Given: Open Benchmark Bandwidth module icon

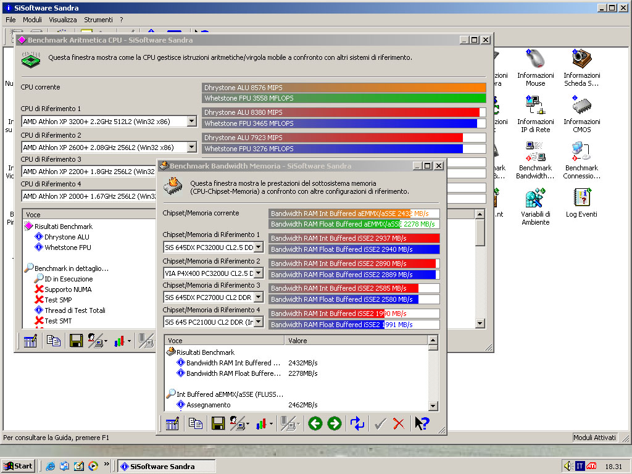Looking at the screenshot, I should click(535, 160).
